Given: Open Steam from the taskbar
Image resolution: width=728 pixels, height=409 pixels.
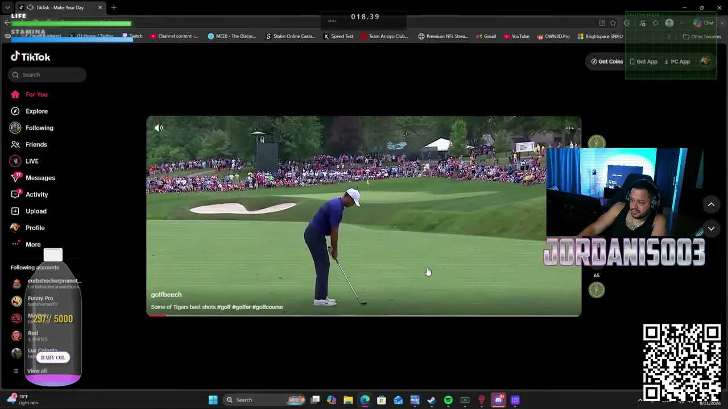Looking at the screenshot, I should pos(431,400).
